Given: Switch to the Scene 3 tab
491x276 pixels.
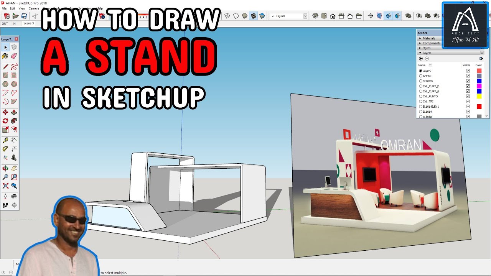Looking at the screenshot, I should tap(28, 23).
